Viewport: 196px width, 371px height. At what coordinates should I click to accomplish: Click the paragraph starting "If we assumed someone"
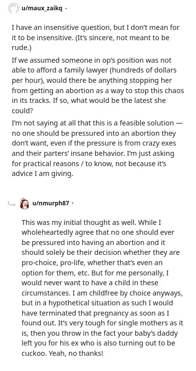pos(98,85)
